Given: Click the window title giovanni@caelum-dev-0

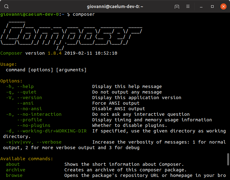Looking at the screenshot, I should click(115, 6).
